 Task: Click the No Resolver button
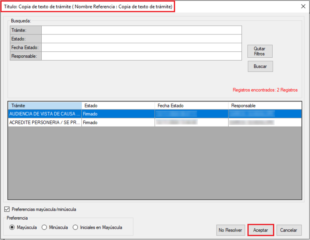[x=230, y=230]
